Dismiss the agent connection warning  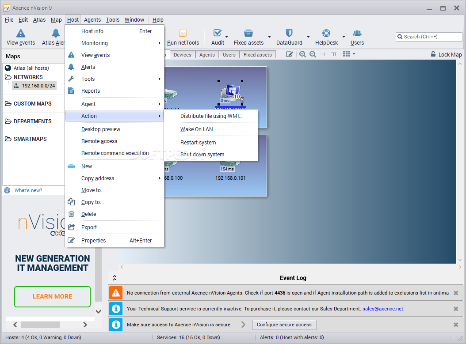coord(455,293)
